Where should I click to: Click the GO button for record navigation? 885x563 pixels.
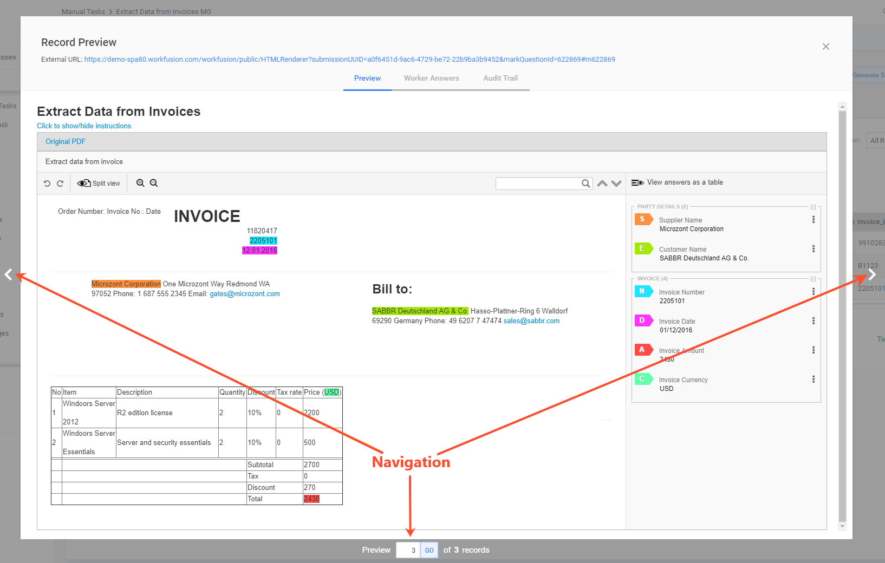click(x=429, y=550)
